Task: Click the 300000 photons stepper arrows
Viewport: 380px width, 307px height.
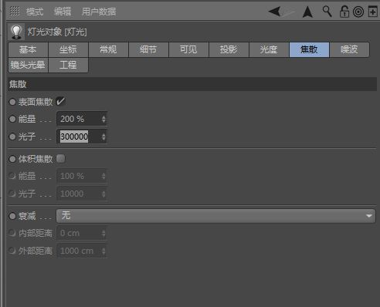Action: point(103,137)
